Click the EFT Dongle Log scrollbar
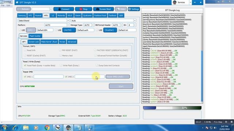Image resolution: width=234 pixels, height=131 pixels. click(x=202, y=58)
